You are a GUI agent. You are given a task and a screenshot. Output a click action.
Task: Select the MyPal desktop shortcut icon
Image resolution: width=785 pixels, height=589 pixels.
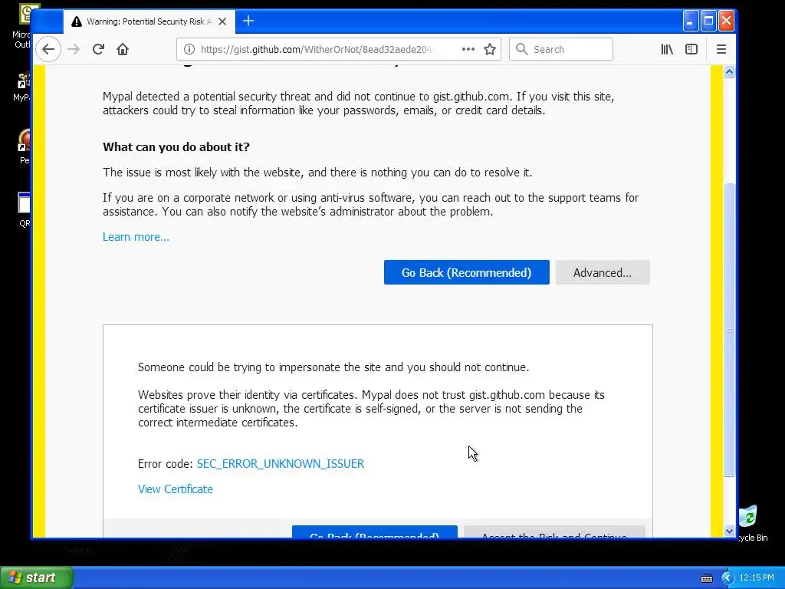click(22, 86)
